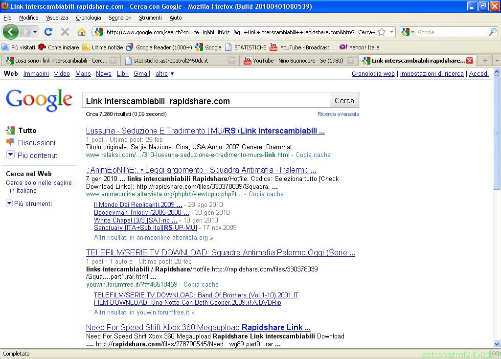Click the Stop loading X icon
This screenshot has height=359, width=501.
click(x=65, y=32)
